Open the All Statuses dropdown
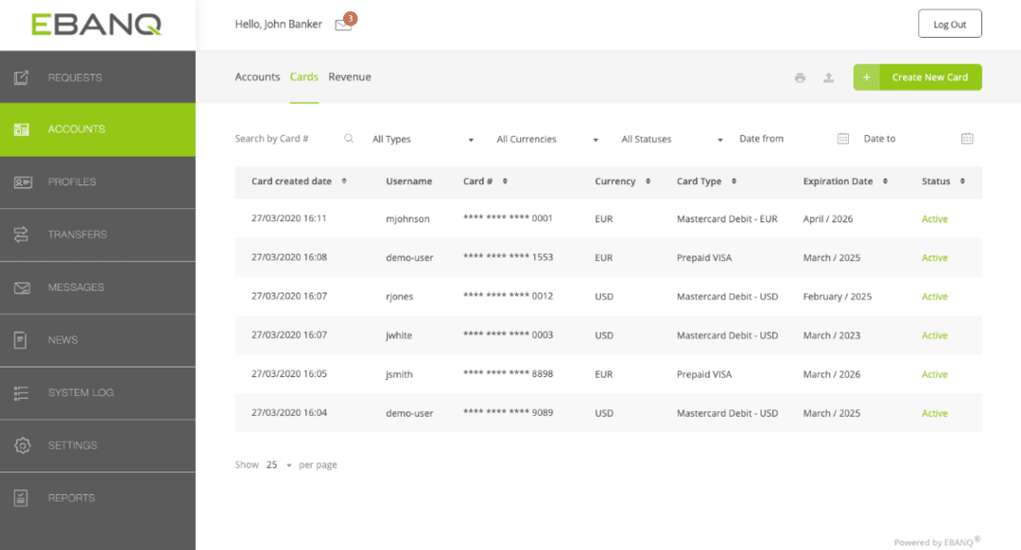The image size is (1021, 550). coord(670,138)
